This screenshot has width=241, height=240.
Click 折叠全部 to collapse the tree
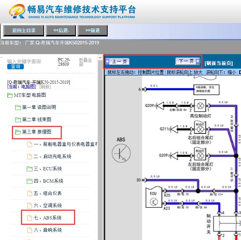pyautogui.click(x=86, y=62)
